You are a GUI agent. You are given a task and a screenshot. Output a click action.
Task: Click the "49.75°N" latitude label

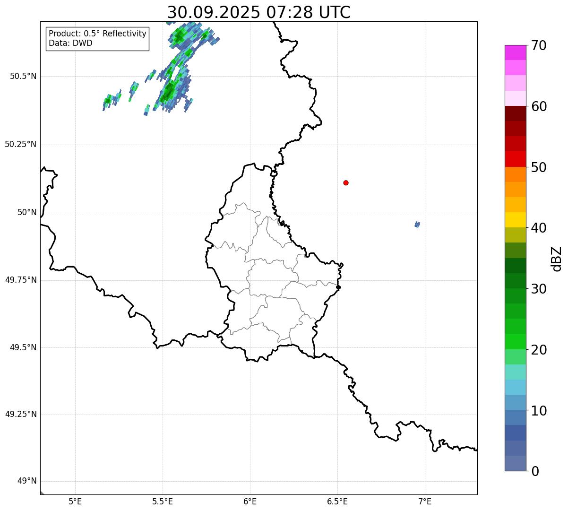(20, 280)
